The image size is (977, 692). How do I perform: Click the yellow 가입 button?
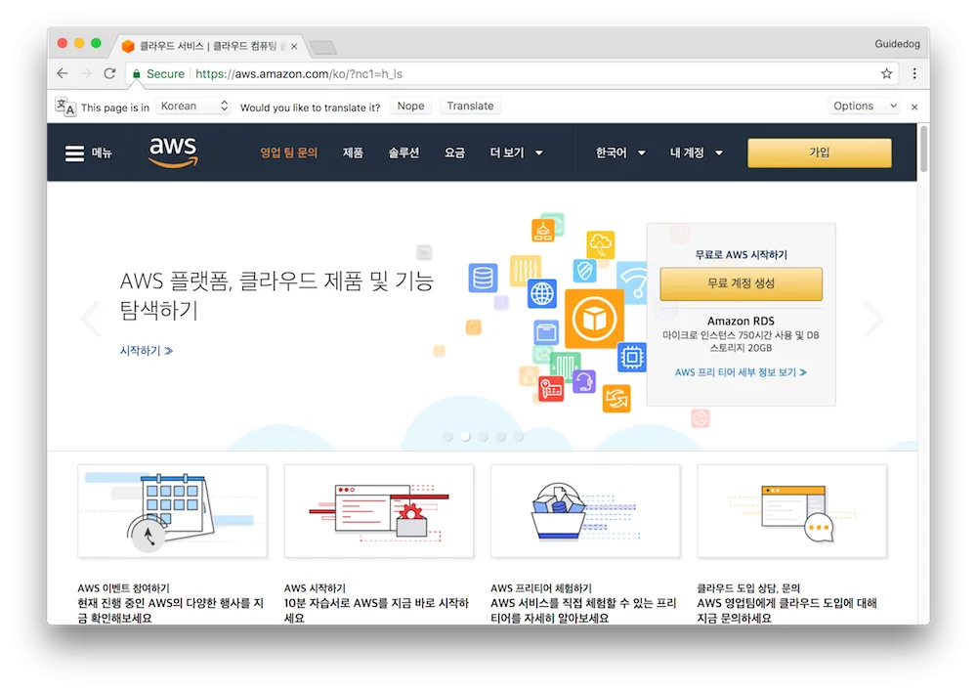(x=820, y=152)
